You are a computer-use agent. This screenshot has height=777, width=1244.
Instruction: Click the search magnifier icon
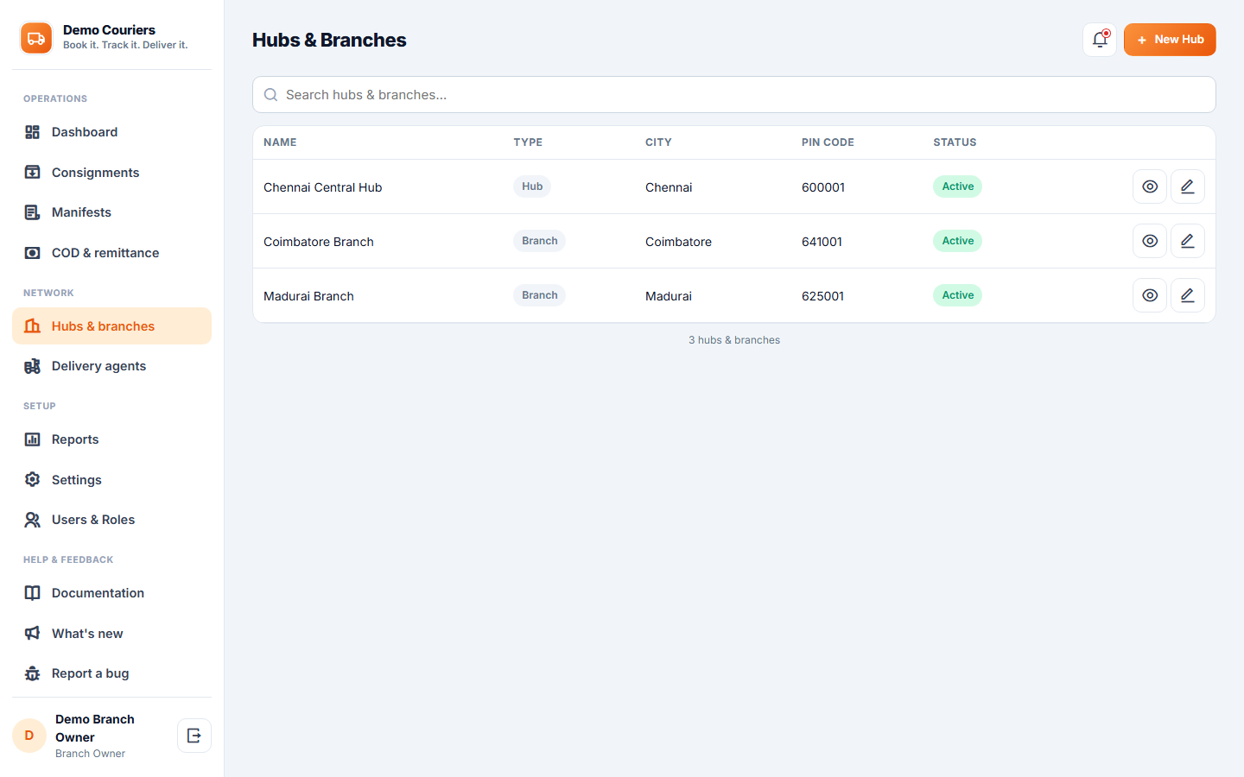click(270, 95)
